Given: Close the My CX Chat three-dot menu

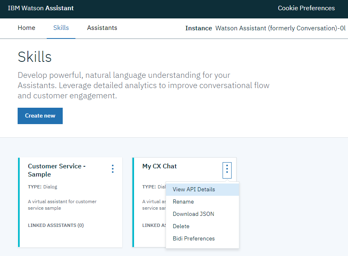Looking at the screenshot, I should pos(227,170).
